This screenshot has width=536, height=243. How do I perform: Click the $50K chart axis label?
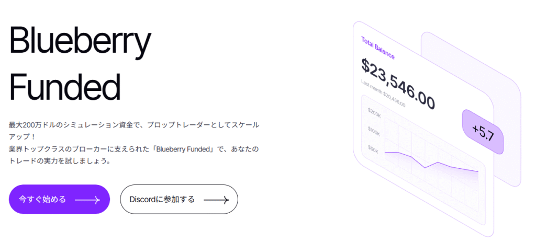(x=373, y=149)
